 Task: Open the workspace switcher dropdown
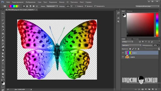[147, 6]
